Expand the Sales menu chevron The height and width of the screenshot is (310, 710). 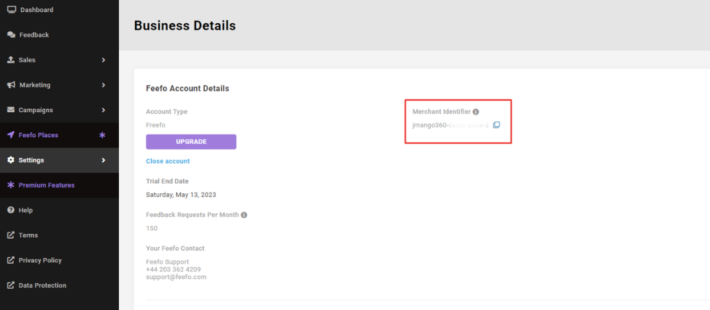(x=103, y=60)
